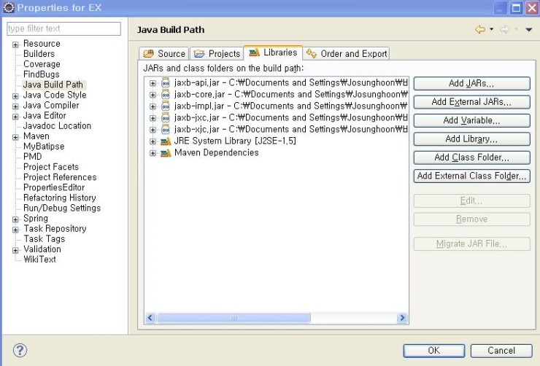The width and height of the screenshot is (540, 366).
Task: Open the back history dropdown arrow
Action: pos(491,29)
